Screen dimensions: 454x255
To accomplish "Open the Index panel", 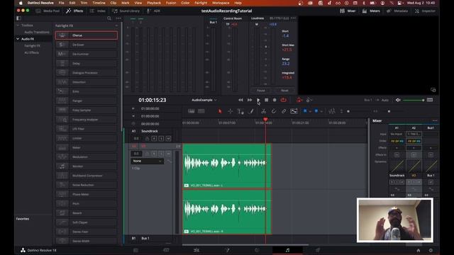I will [98, 11].
